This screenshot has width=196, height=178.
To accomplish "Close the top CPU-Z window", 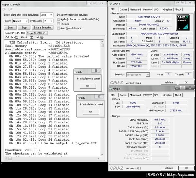I will 190,2.
